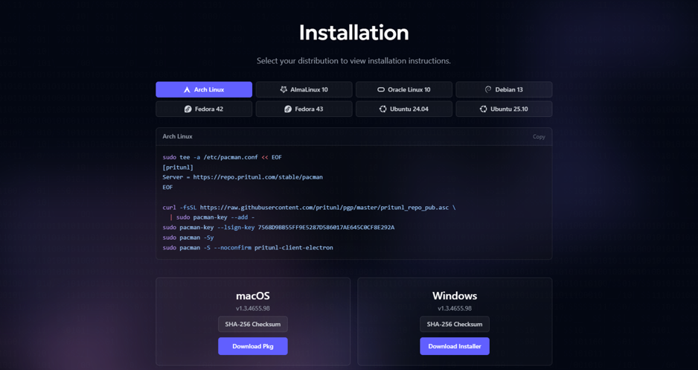Click the 'pritunl-client-electron' install command line

tap(248, 248)
